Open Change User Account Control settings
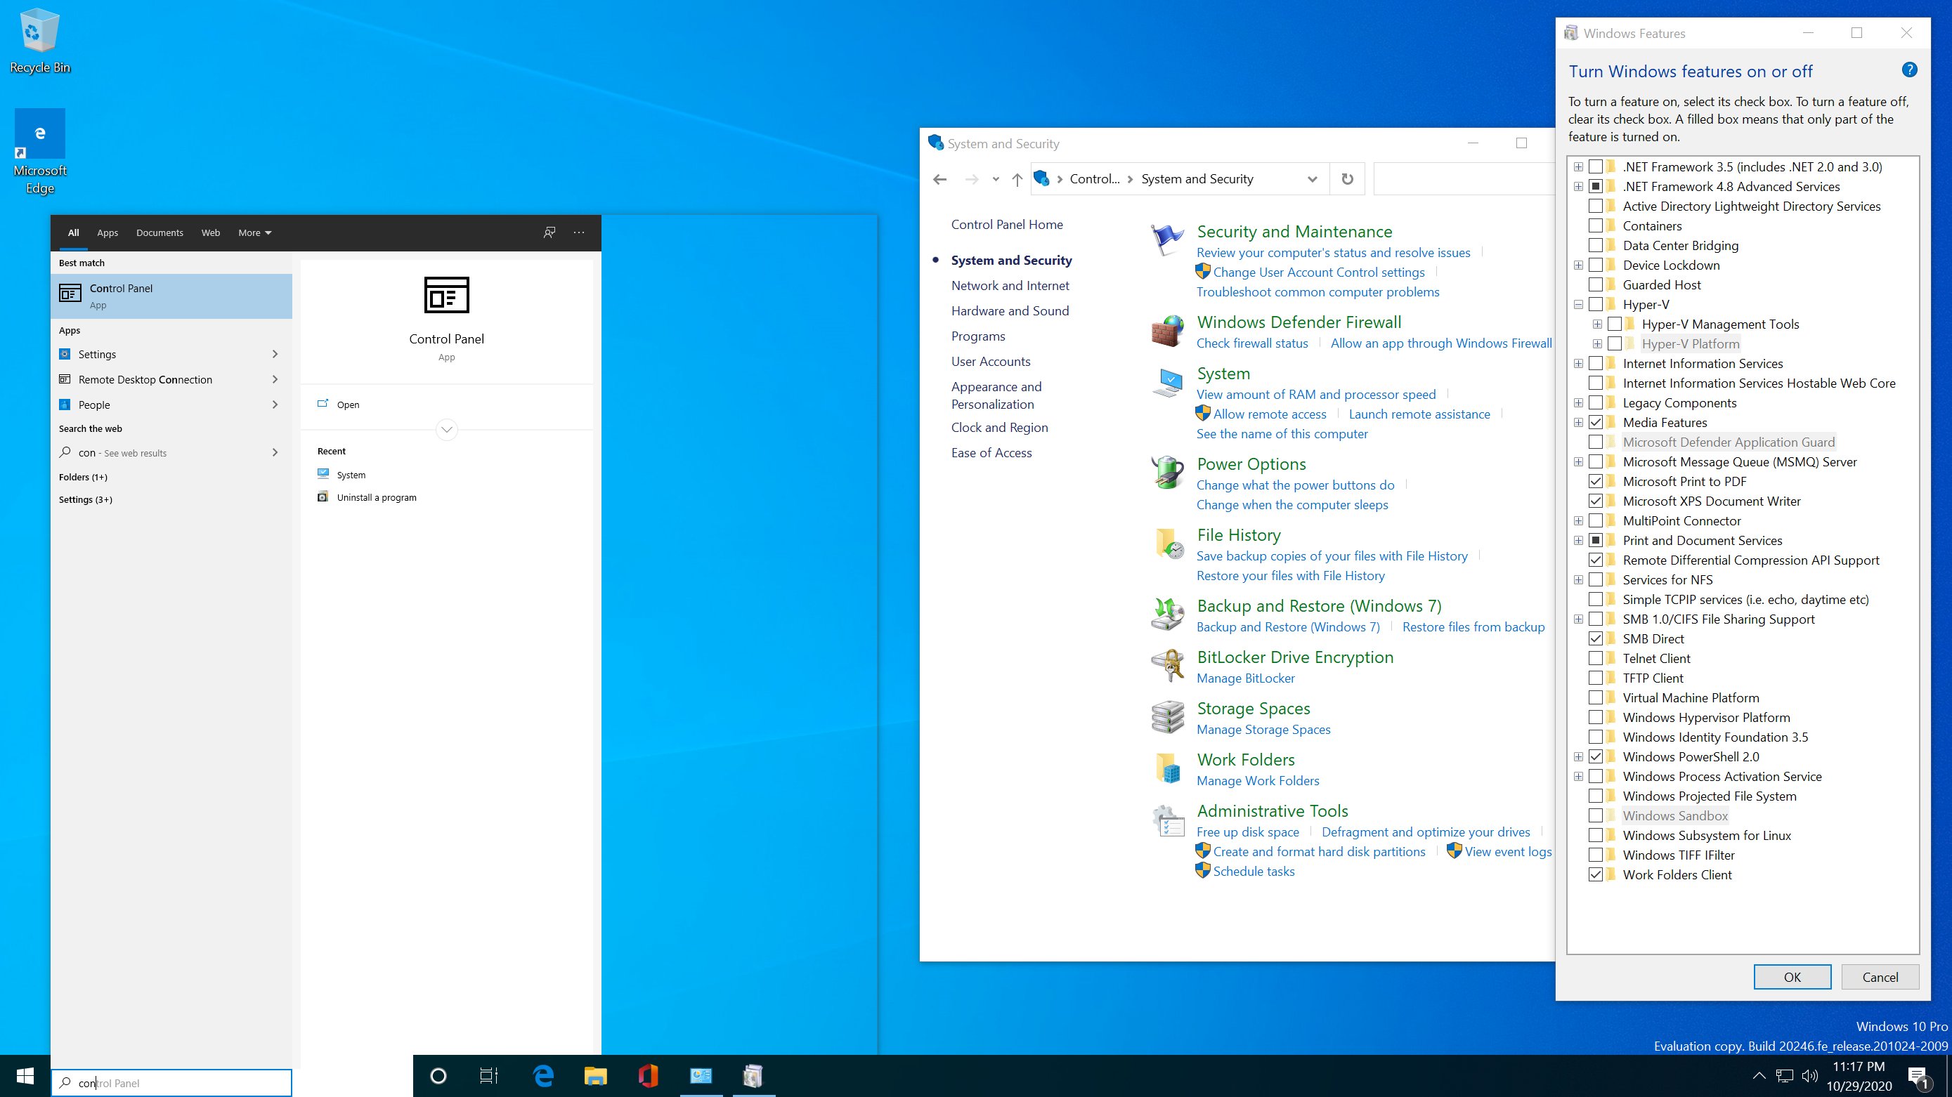 tap(1318, 272)
